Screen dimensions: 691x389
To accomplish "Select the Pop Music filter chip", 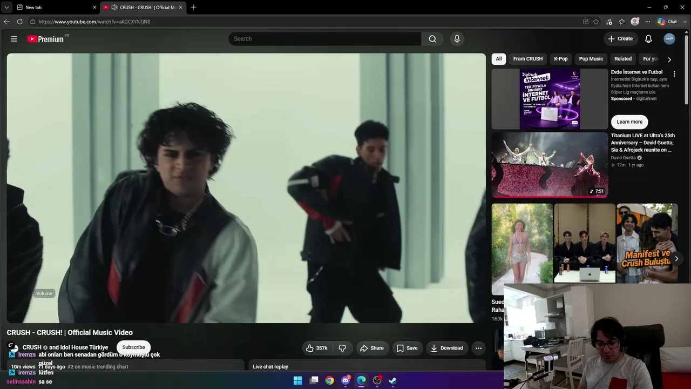I will click(591, 59).
